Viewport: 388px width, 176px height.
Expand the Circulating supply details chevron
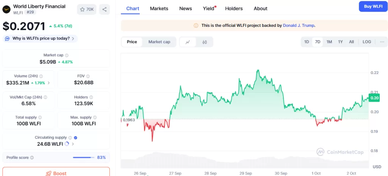[73, 144]
